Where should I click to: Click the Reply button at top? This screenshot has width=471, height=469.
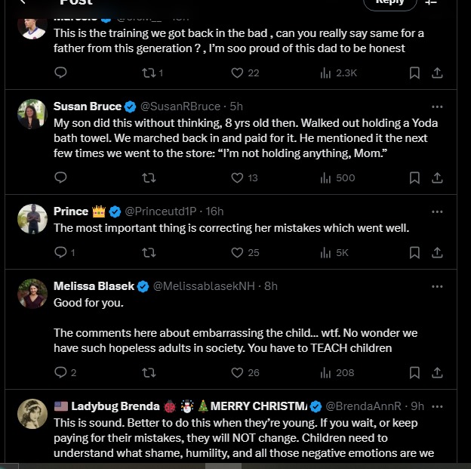[389, 3]
